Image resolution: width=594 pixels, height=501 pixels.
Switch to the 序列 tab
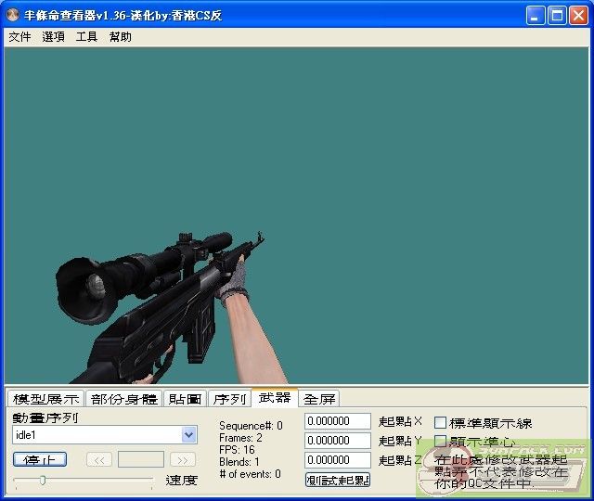(229, 399)
